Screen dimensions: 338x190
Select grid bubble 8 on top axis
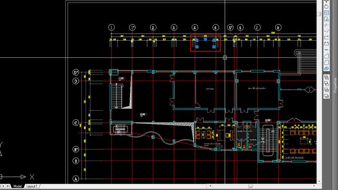tap(278, 27)
